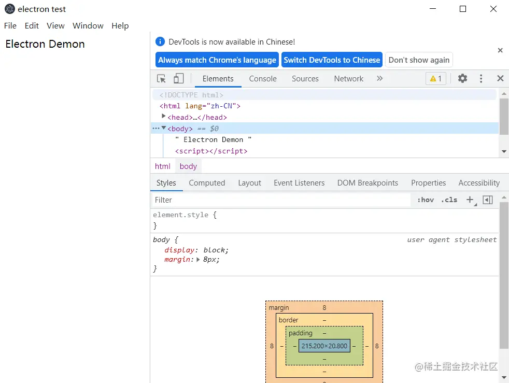This screenshot has height=383, width=509.
Task: Click Always match Chrome's language button
Action: click(x=217, y=60)
